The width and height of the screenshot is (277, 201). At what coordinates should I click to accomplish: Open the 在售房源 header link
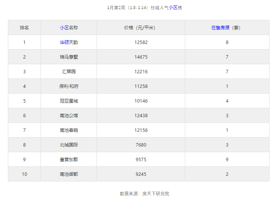(x=220, y=27)
